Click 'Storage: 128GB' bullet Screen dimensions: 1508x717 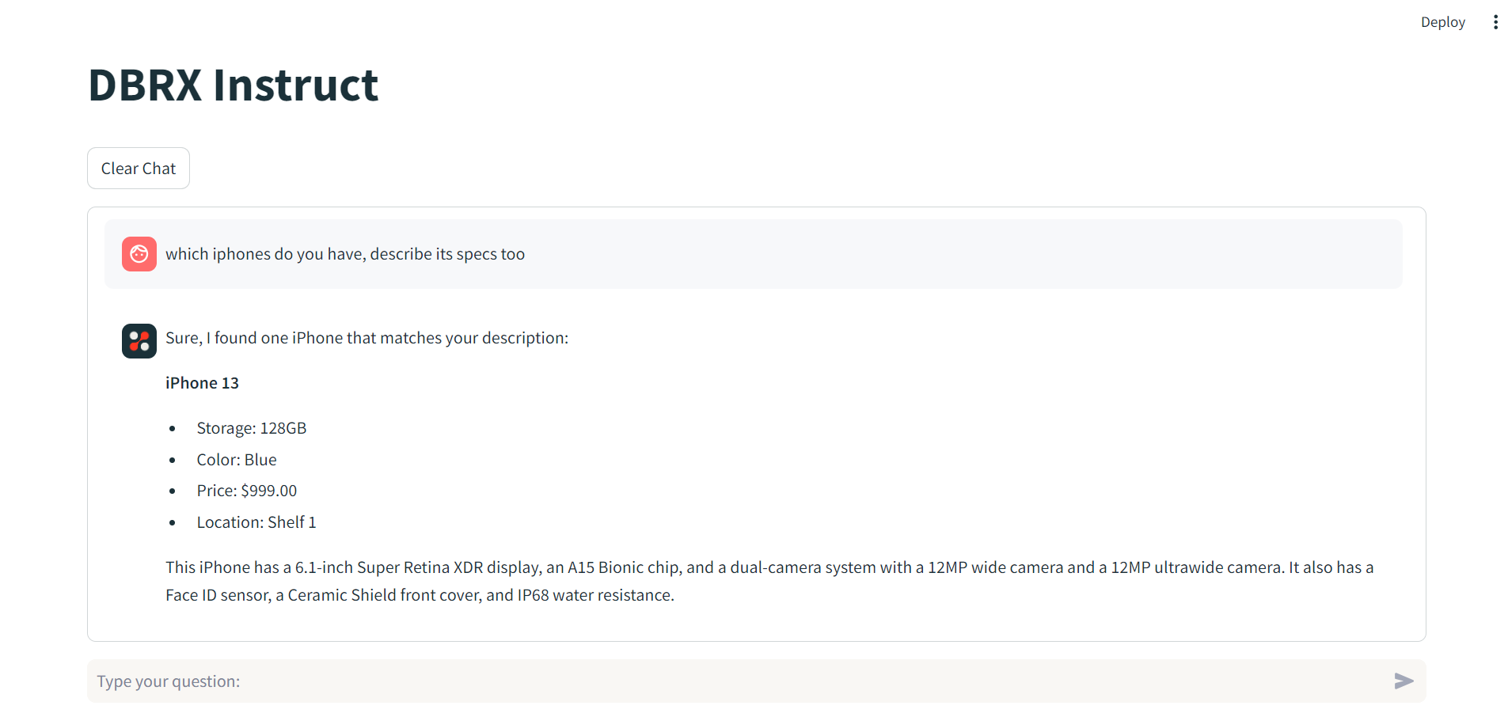click(252, 428)
